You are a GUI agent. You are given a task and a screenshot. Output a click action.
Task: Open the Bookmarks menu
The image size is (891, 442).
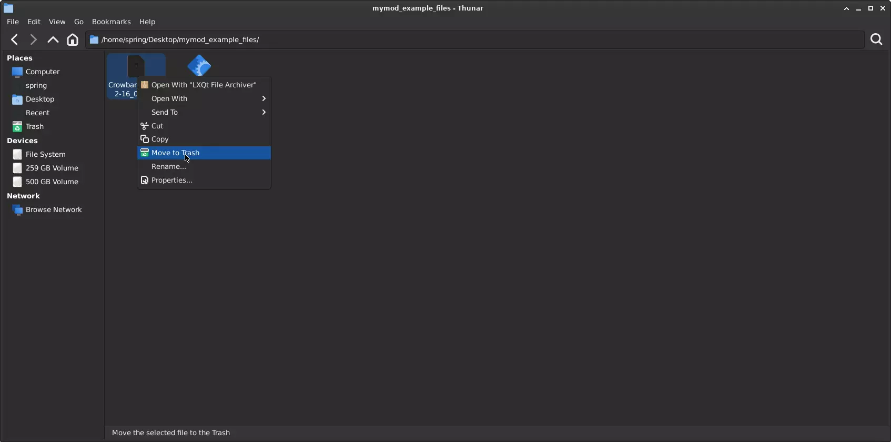(112, 22)
